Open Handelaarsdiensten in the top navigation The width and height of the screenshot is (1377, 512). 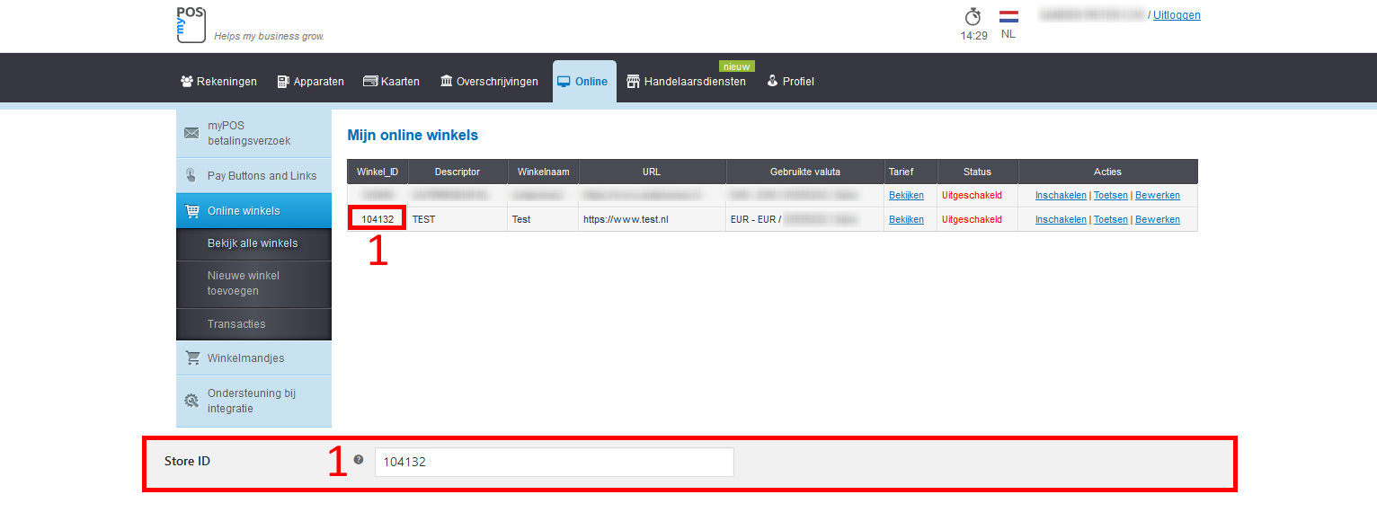click(686, 82)
